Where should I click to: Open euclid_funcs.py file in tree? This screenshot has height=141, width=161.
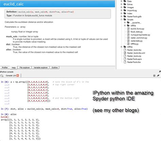pos(137,29)
